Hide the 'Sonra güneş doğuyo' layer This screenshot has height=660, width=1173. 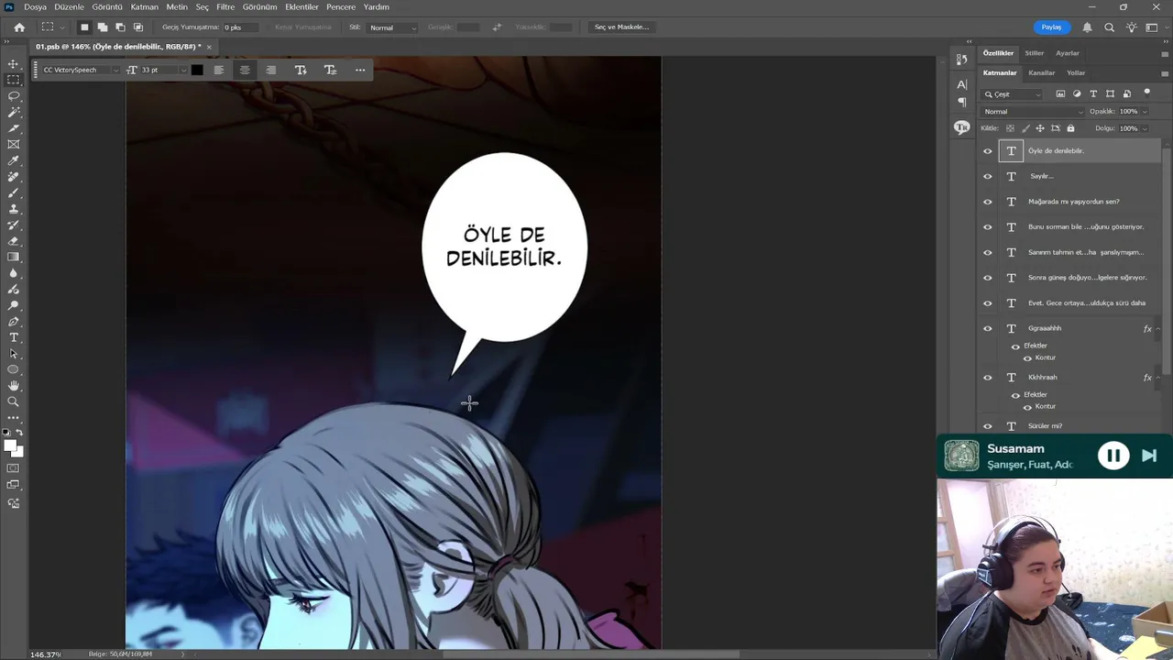(x=988, y=278)
